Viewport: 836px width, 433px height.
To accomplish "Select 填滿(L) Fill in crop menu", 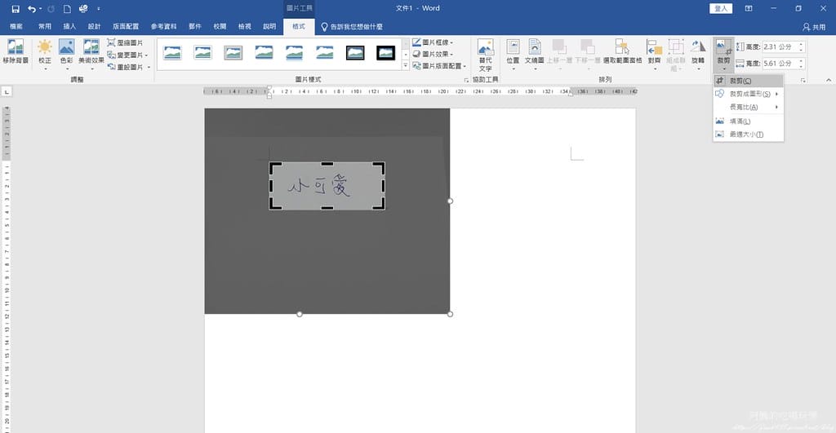I will 748,122.
